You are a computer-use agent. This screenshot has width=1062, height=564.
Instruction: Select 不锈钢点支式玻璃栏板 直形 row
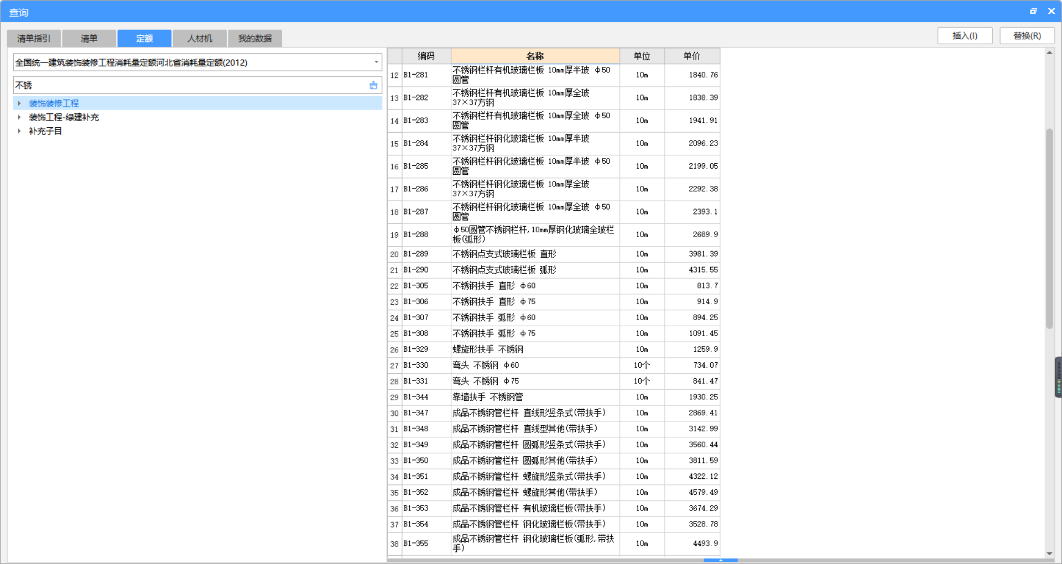coord(554,254)
